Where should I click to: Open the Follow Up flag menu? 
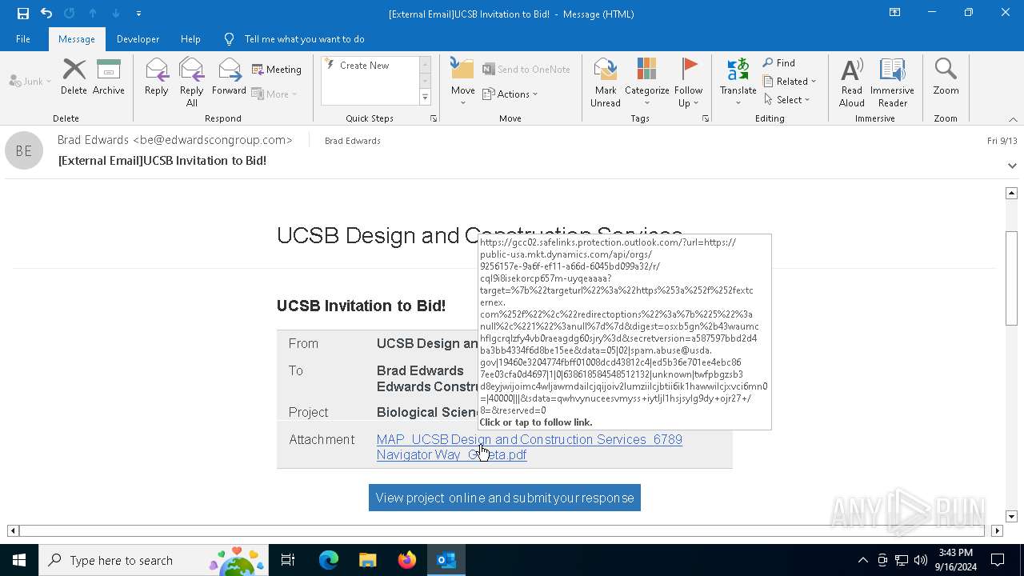[x=688, y=82]
